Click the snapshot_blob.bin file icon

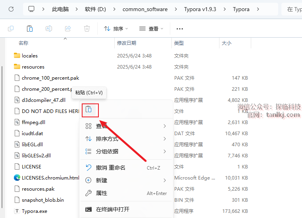17,200
